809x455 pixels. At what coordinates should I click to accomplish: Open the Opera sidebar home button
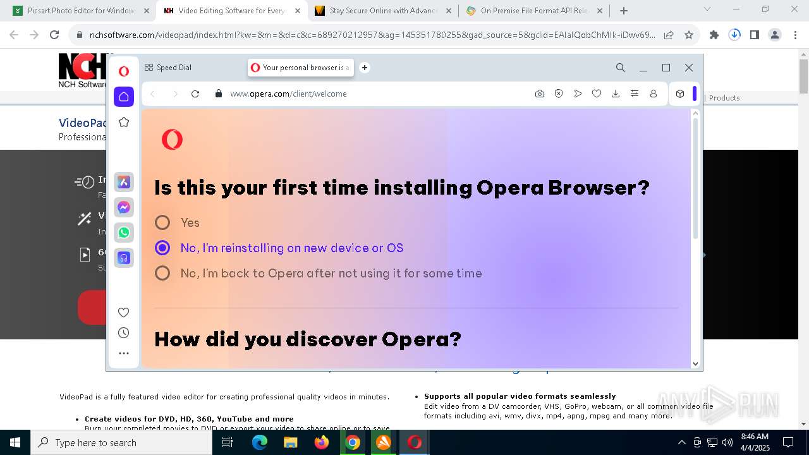(124, 97)
